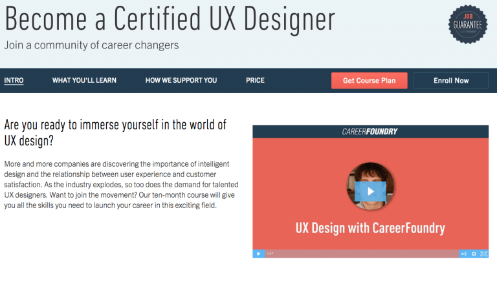Click the Get Course Plan button

[370, 81]
